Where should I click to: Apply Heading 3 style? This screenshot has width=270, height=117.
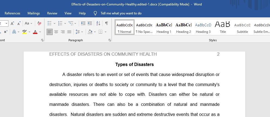pyautogui.click(x=203, y=27)
